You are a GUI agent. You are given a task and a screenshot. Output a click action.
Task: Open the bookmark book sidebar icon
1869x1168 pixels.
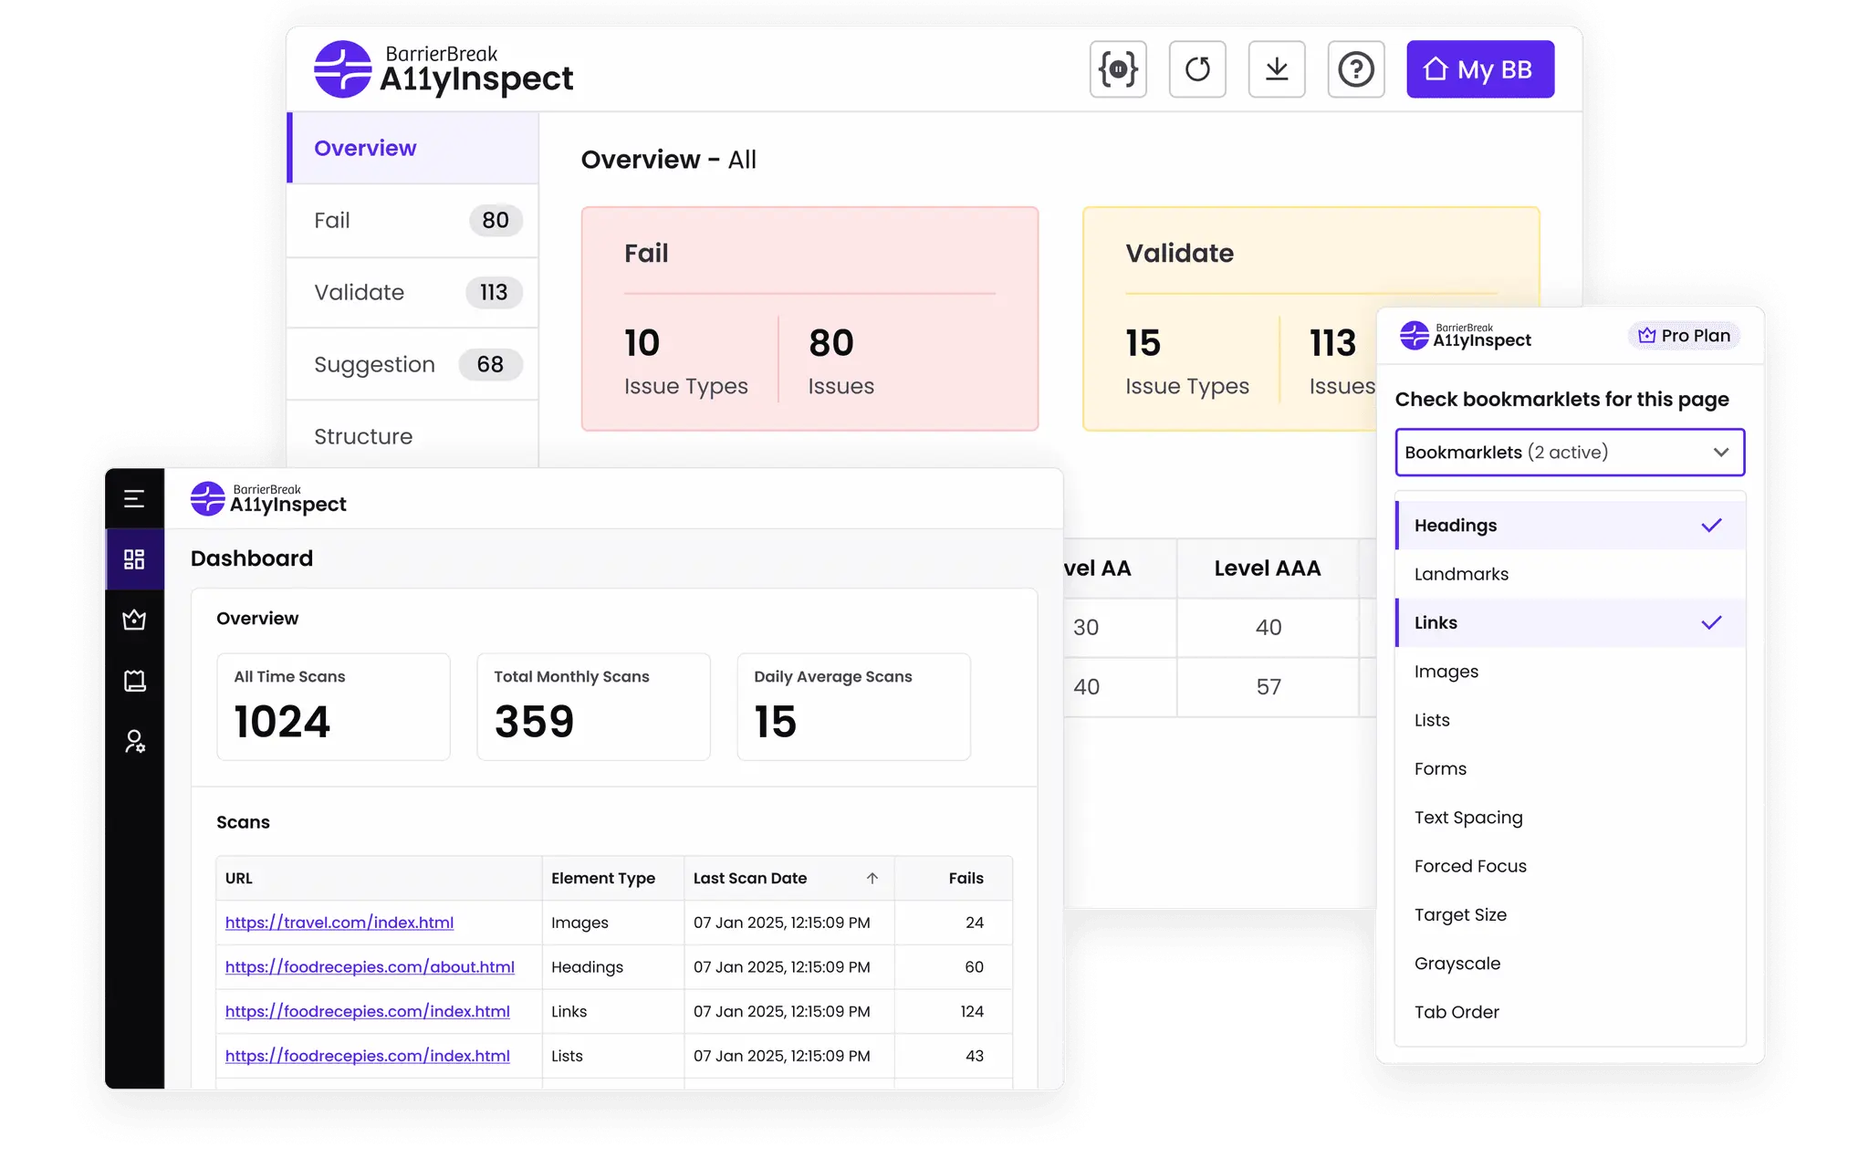(134, 681)
